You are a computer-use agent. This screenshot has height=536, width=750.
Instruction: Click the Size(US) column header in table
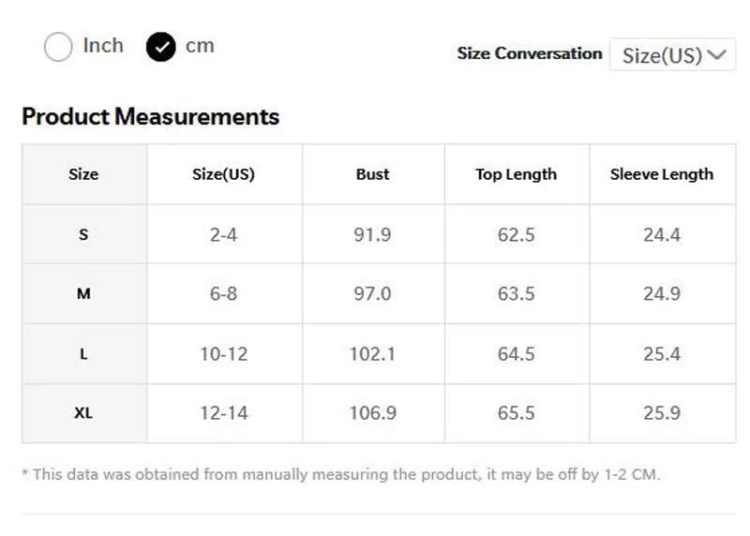[x=223, y=174]
